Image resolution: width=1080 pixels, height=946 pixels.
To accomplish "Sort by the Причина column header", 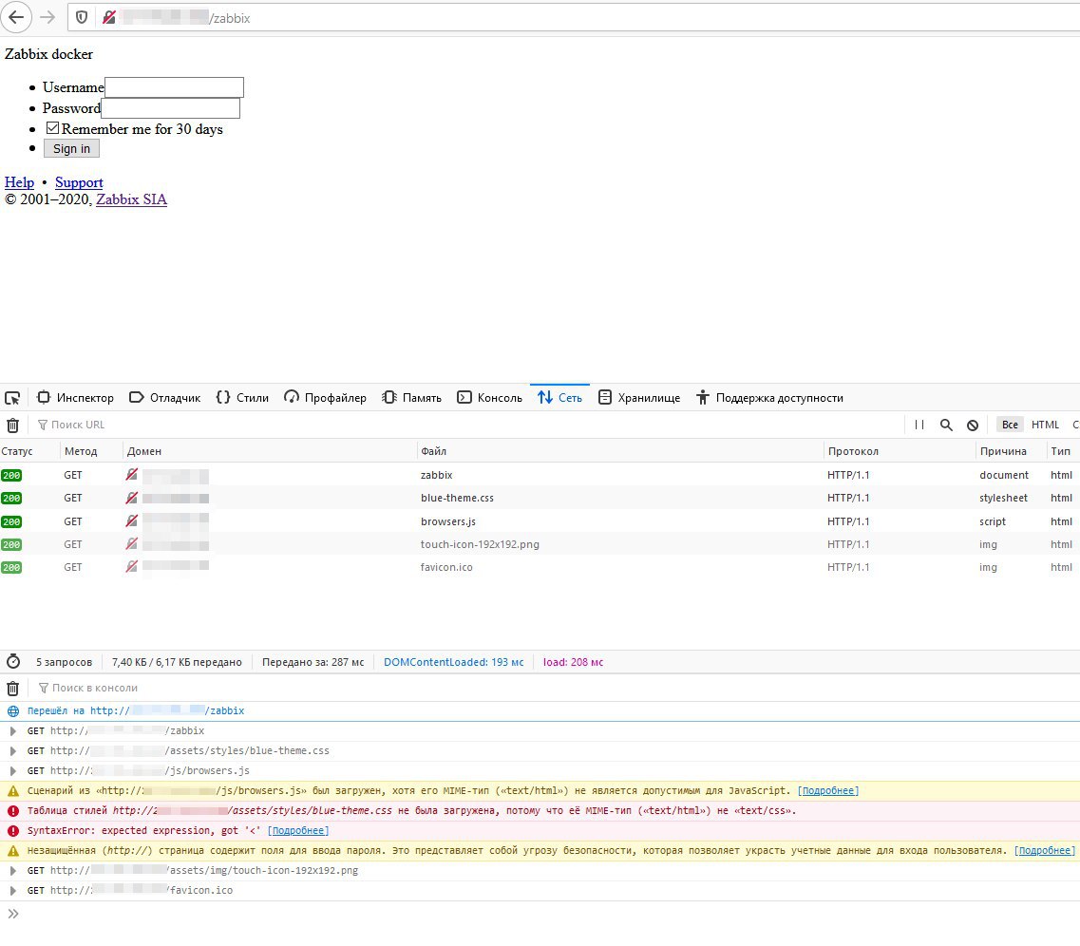I will point(1010,452).
